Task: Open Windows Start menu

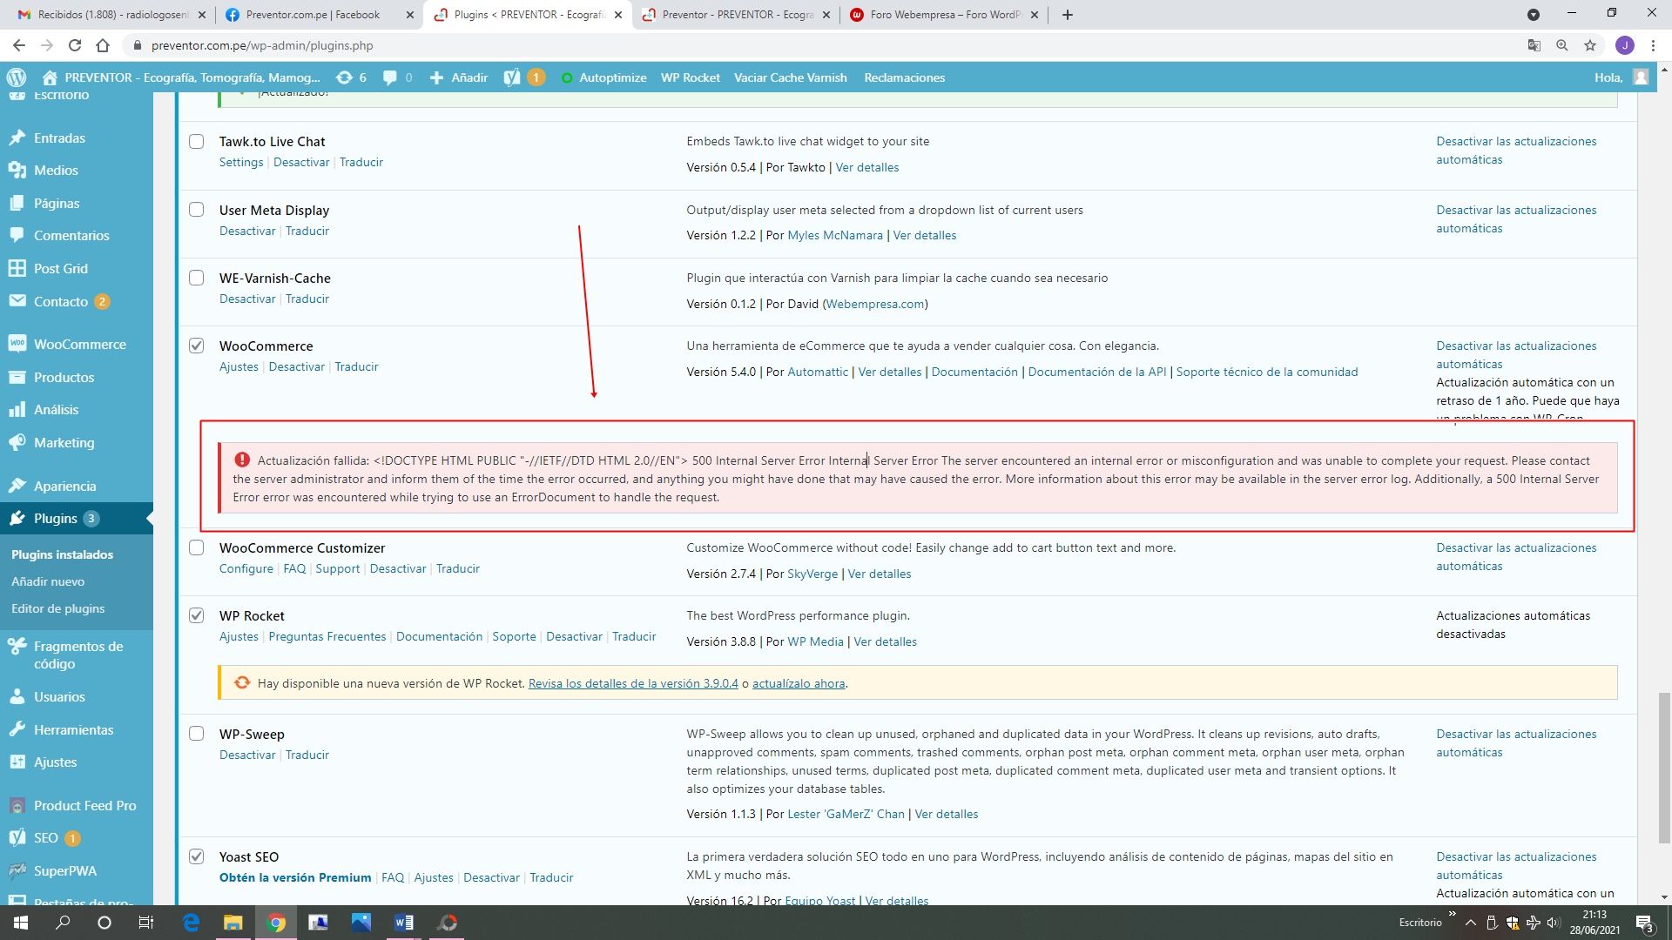Action: 21,923
